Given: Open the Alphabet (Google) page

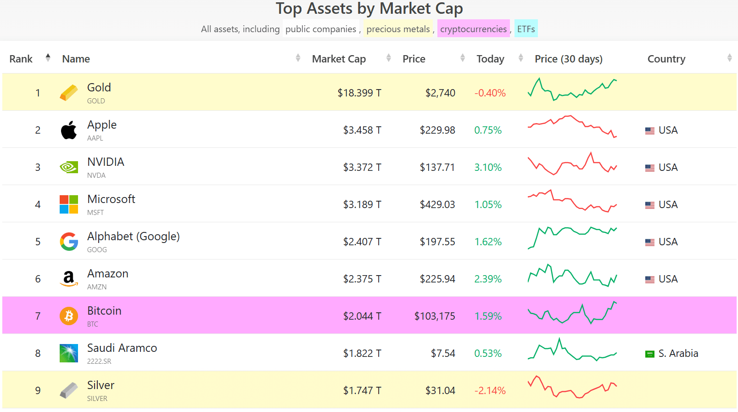Looking at the screenshot, I should [134, 236].
